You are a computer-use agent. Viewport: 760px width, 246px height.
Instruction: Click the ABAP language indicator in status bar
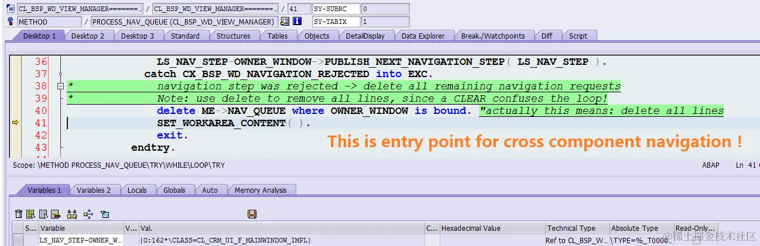(711, 165)
